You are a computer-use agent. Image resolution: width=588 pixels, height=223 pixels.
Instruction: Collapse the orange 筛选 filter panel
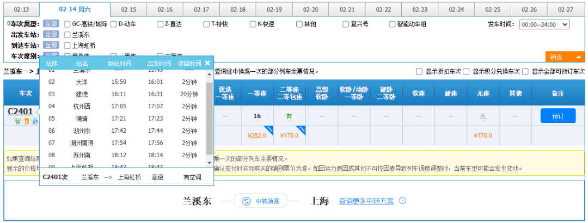pos(565,57)
